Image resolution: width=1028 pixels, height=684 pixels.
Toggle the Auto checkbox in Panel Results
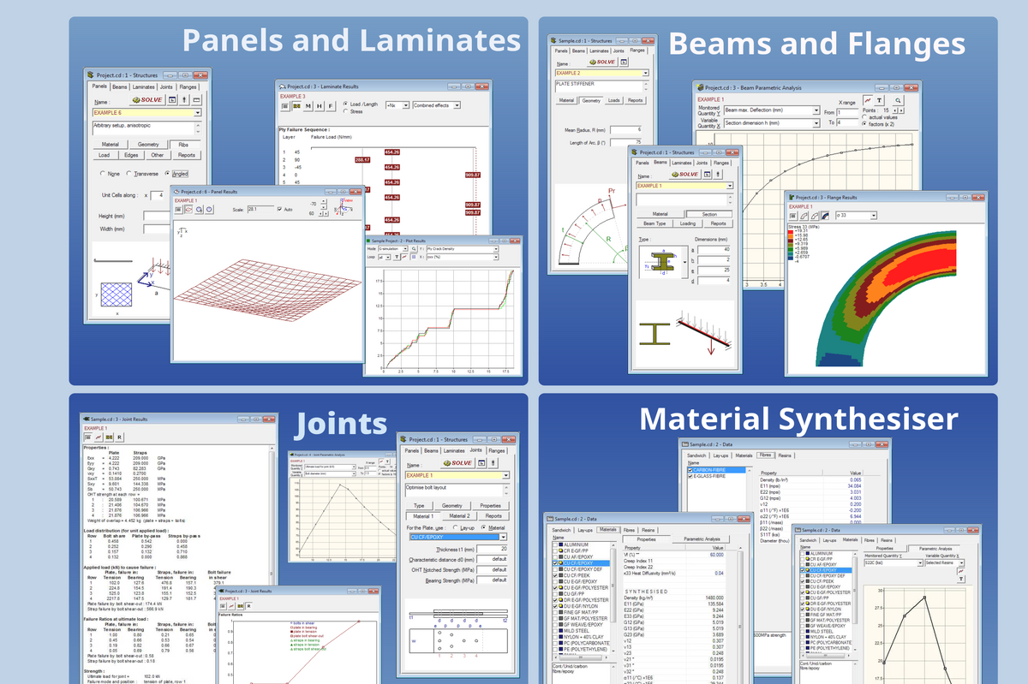click(x=279, y=209)
